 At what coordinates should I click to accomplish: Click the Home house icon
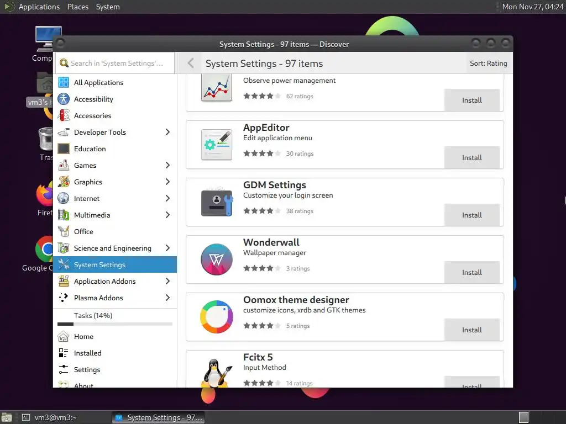(64, 336)
